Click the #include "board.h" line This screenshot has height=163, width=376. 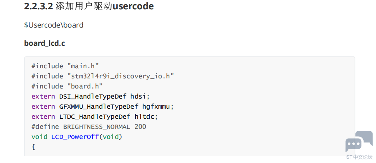(67, 86)
